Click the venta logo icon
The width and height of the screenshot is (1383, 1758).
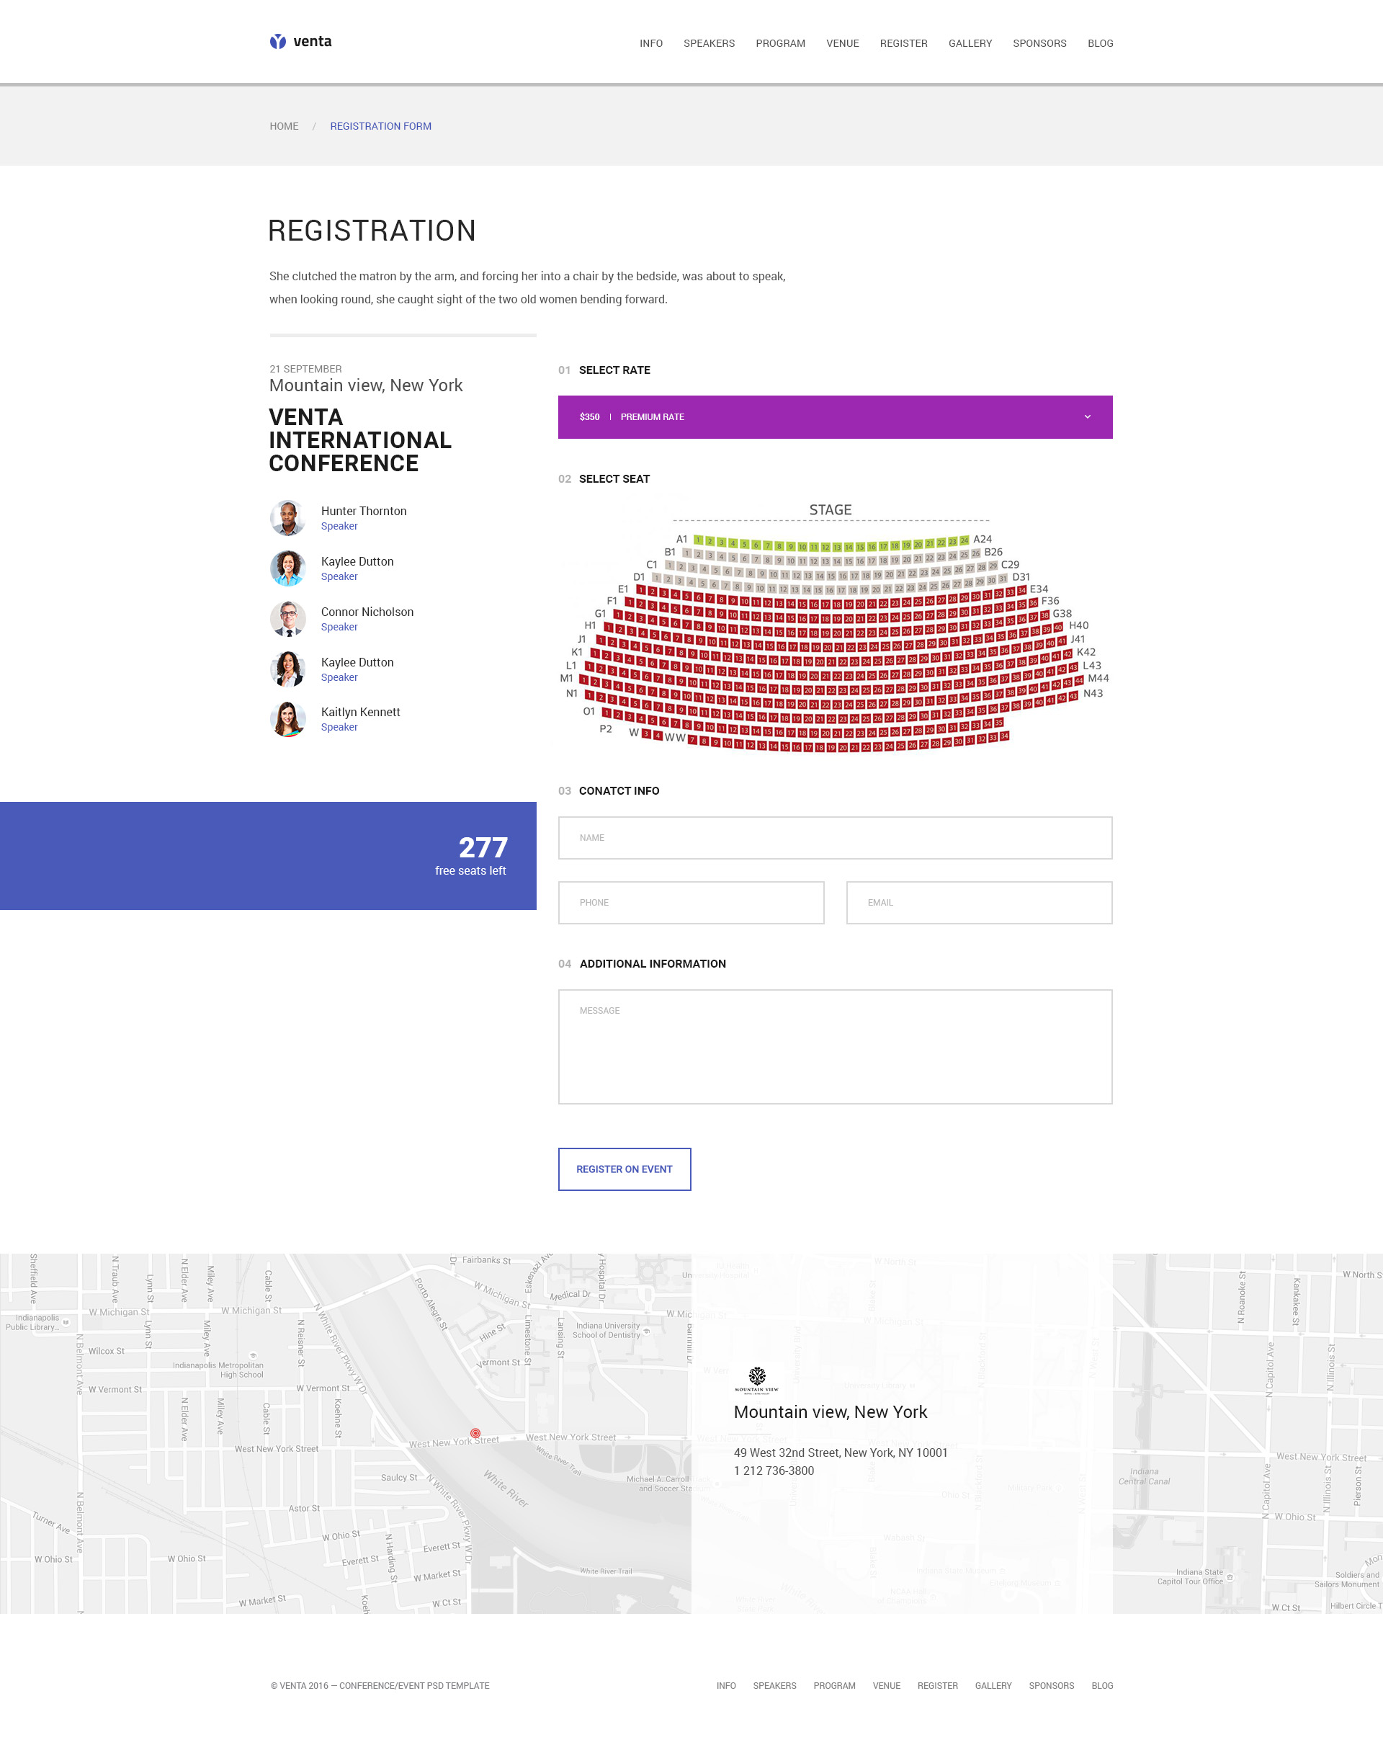click(x=278, y=41)
